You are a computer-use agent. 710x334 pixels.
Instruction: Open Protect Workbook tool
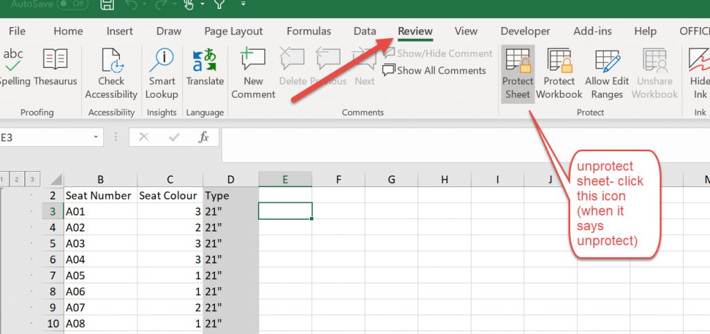(x=559, y=73)
